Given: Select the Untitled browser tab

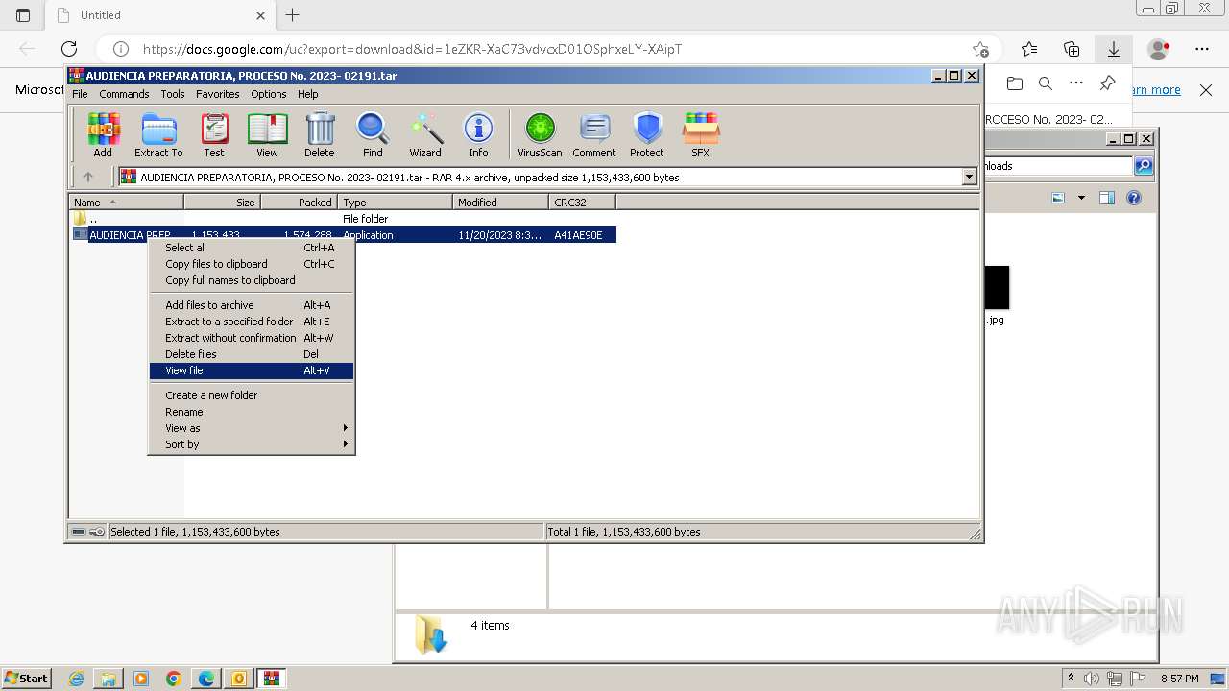Looking at the screenshot, I should tap(160, 15).
